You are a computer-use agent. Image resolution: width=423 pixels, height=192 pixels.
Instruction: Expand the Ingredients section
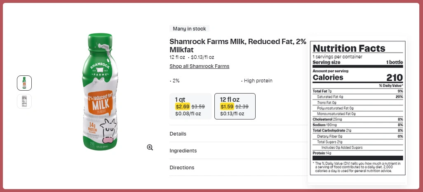tap(183, 150)
